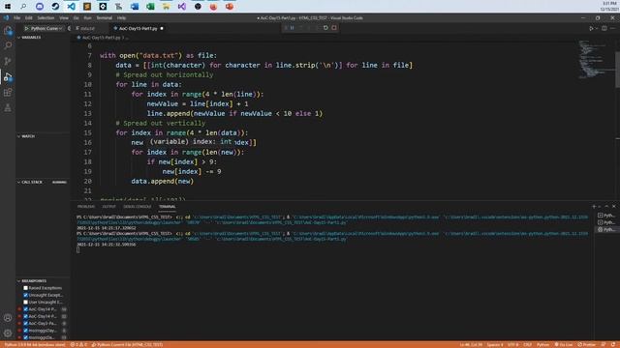Disable second AoC-Day14 breakpoint checkbox
The width and height of the screenshot is (620, 348).
click(x=26, y=316)
